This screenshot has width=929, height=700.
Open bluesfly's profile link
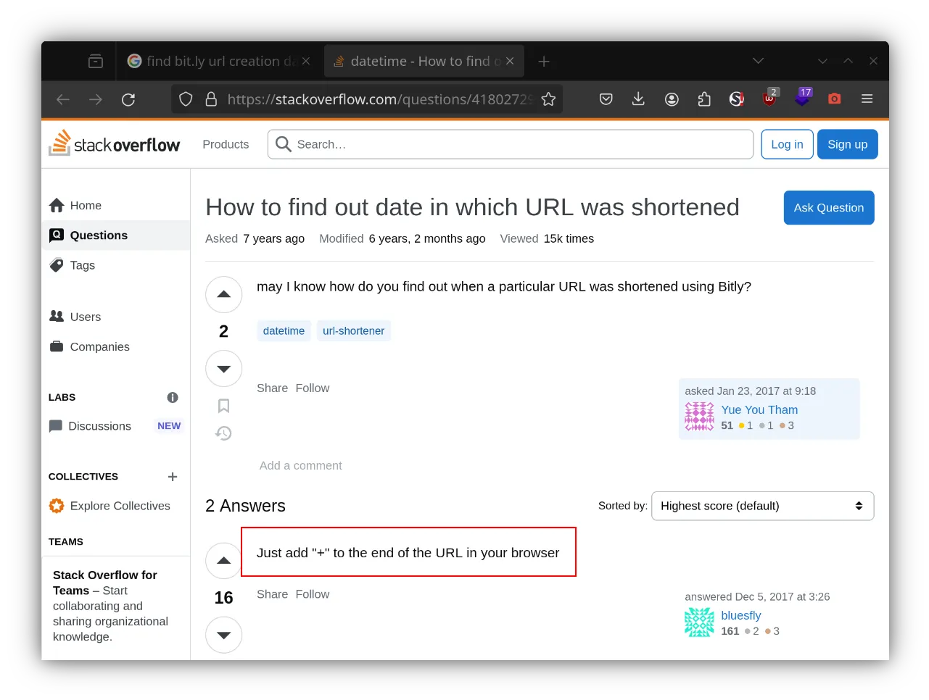(x=741, y=615)
